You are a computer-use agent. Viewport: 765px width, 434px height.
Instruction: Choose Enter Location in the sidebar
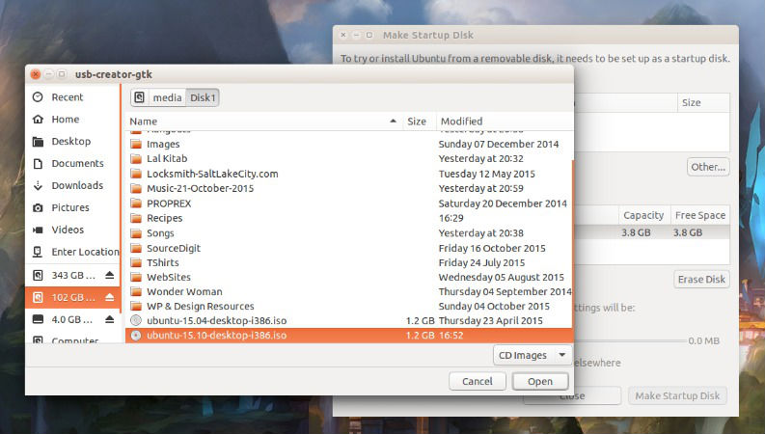72,252
